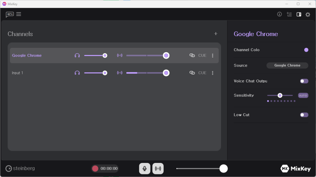Open the BETA feedback chat icon
This screenshot has width=316, height=177.
pos(10,14)
